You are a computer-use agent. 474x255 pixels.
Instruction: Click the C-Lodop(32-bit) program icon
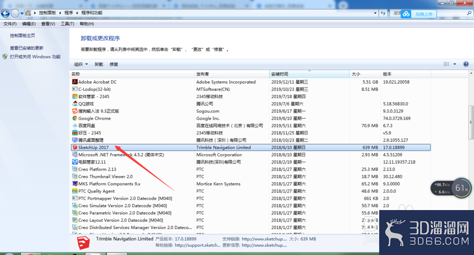75,89
